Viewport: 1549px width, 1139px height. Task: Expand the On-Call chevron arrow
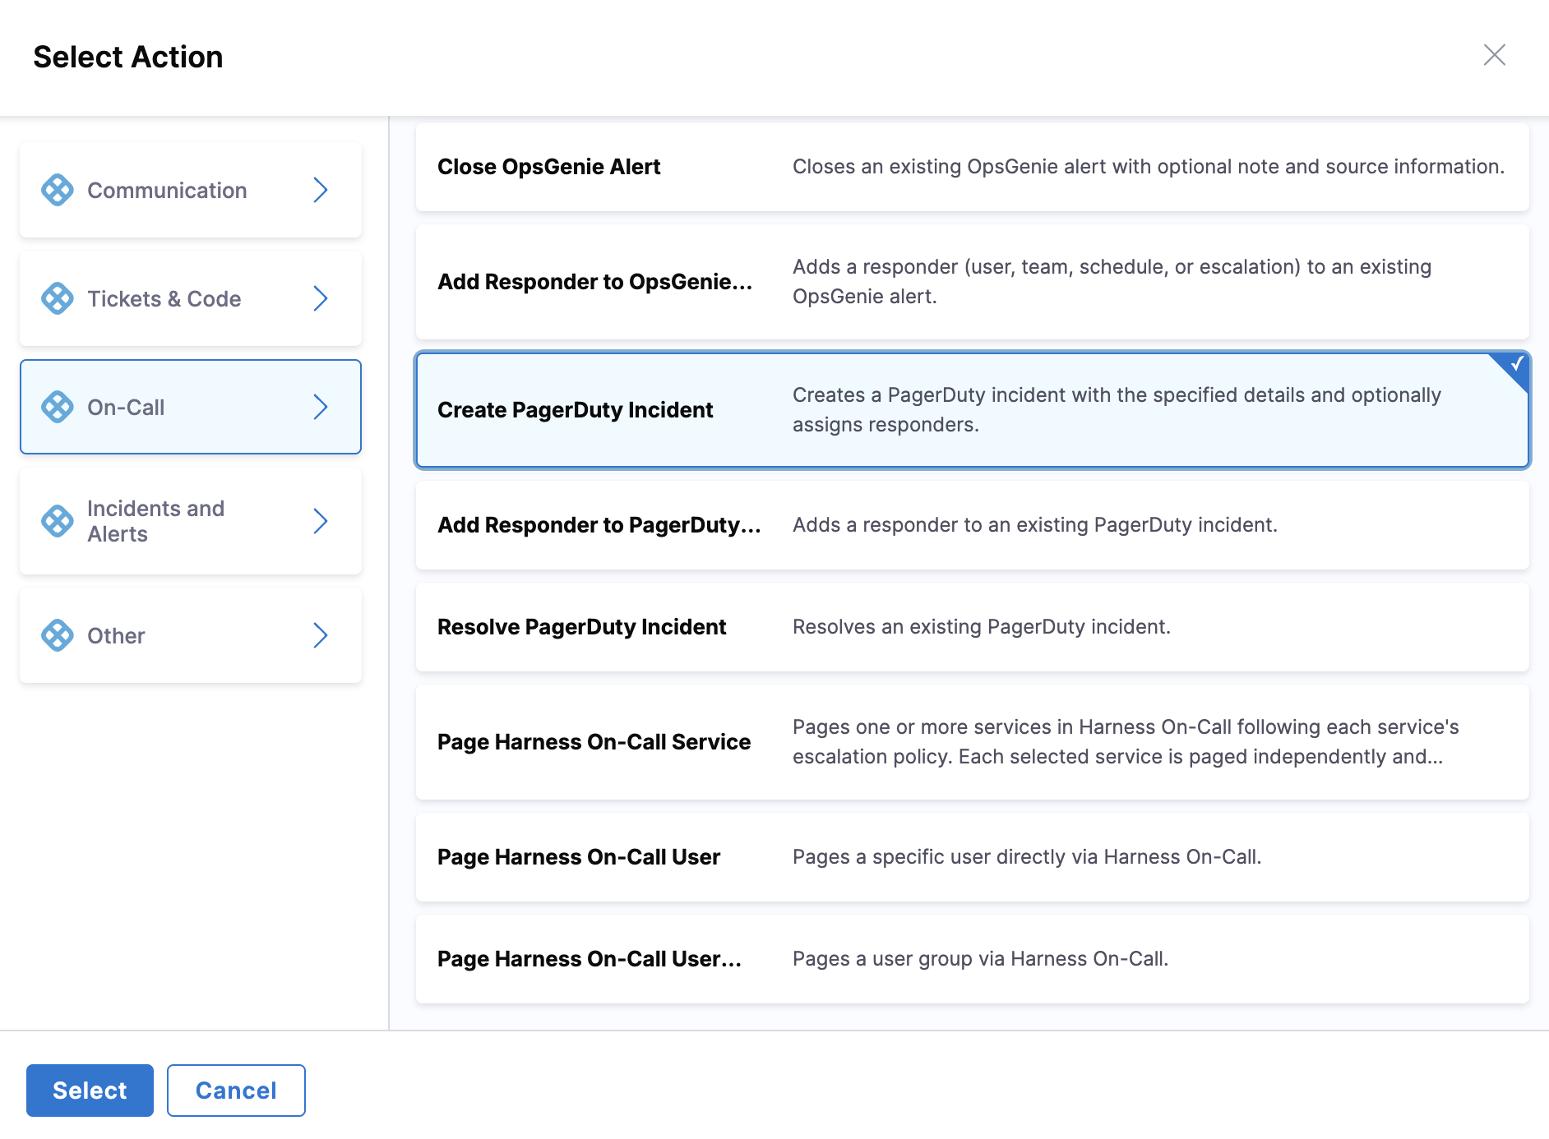tap(321, 407)
